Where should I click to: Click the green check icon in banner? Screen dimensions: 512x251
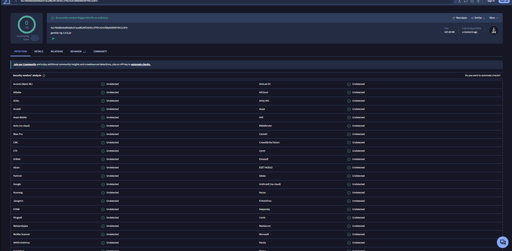pyautogui.click(x=53, y=18)
